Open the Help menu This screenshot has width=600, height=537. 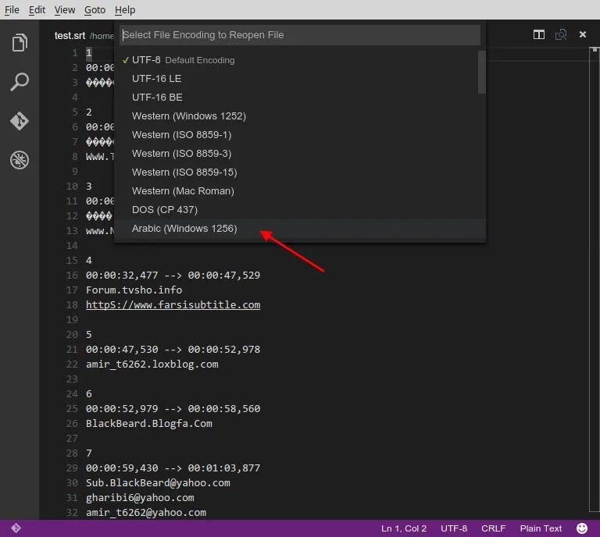click(x=125, y=10)
